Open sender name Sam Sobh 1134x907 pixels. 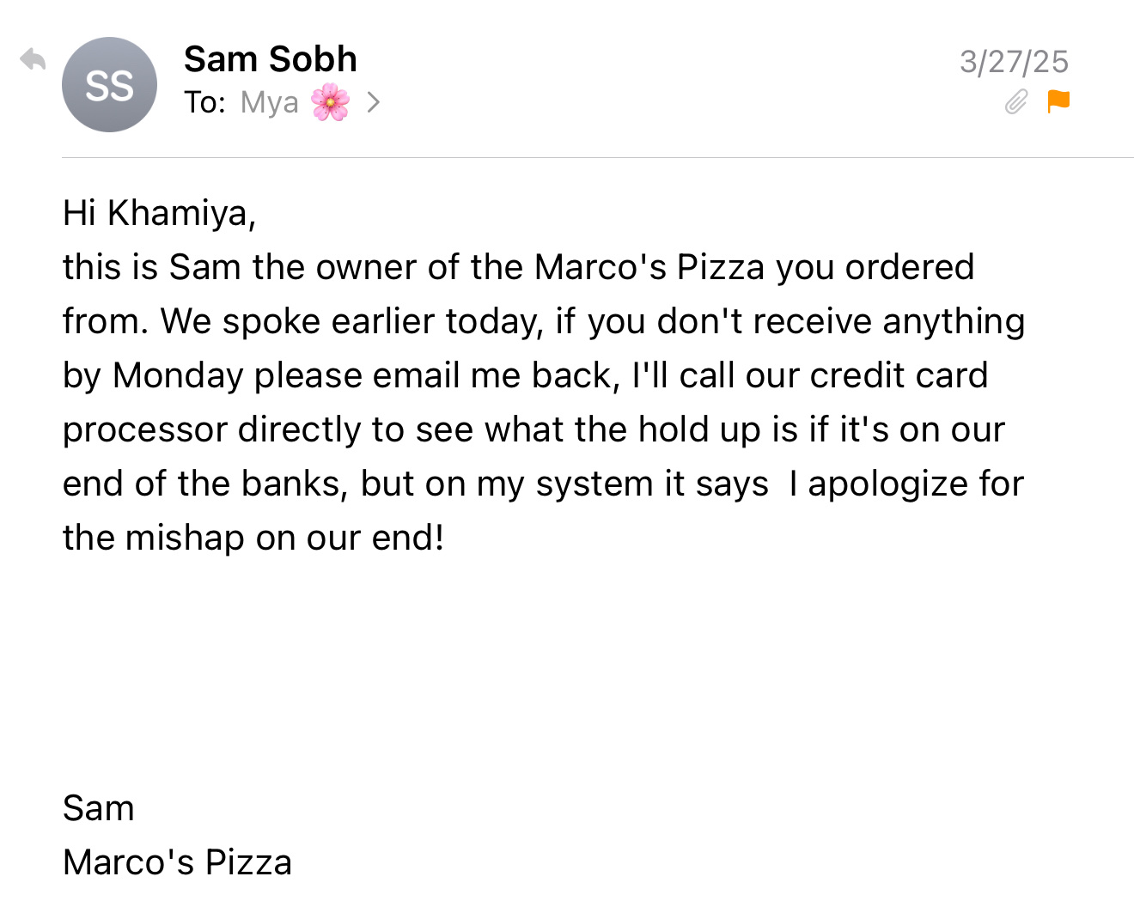[x=270, y=59]
